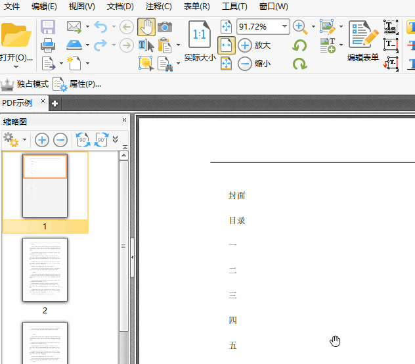Select the Zoom magnifier tool
Viewport: 415px width, 364px height.
point(300,27)
